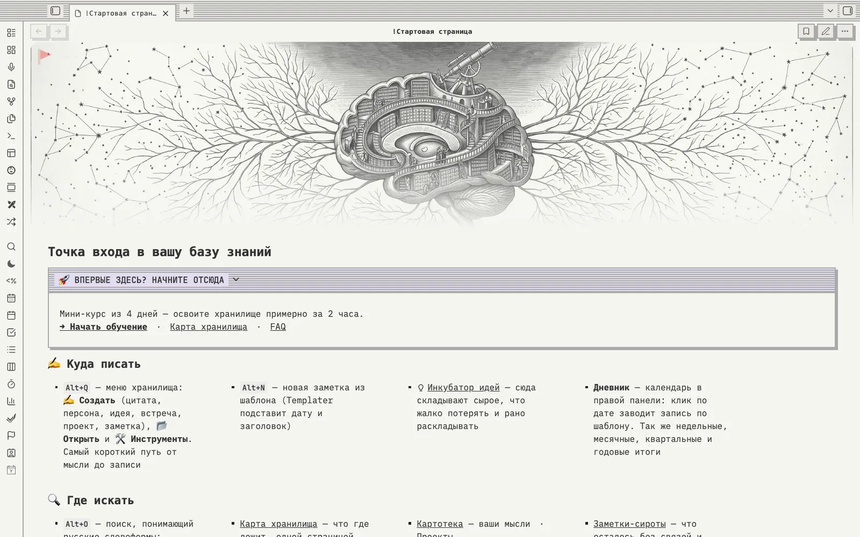
Task: Click the crossed pencil and ruler icon
Action: pos(11,205)
